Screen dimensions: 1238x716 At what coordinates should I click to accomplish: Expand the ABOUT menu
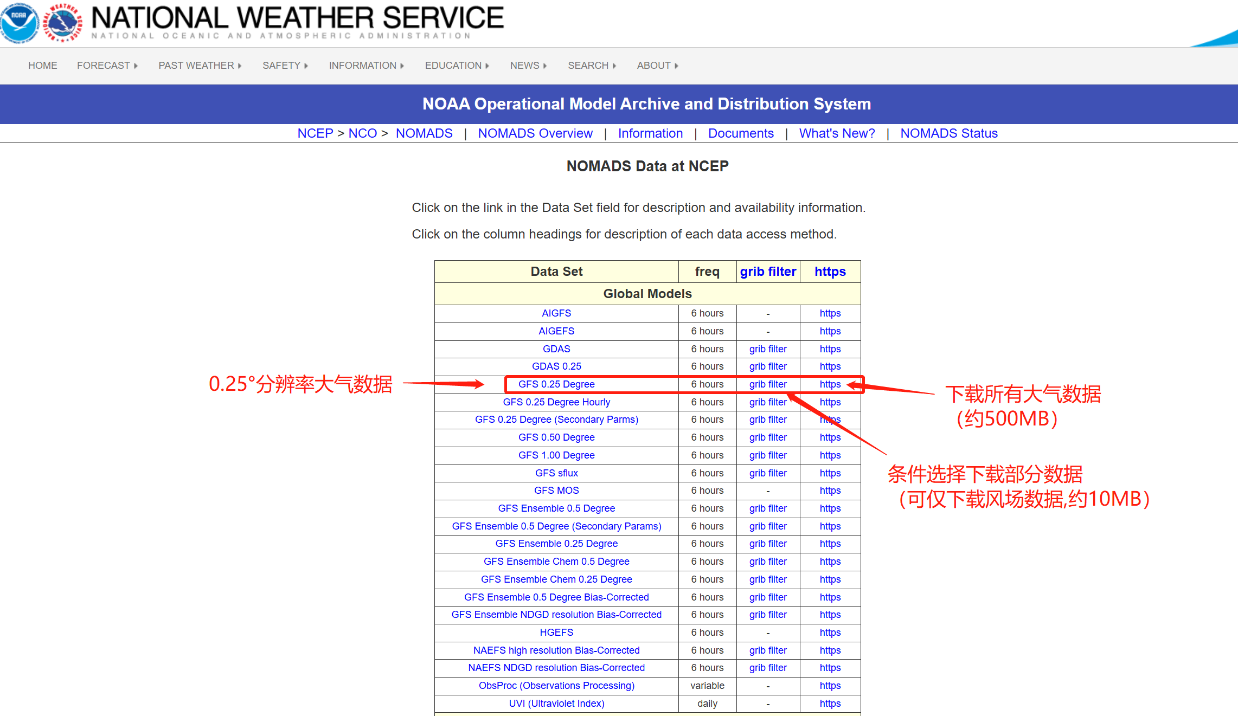[x=658, y=66]
